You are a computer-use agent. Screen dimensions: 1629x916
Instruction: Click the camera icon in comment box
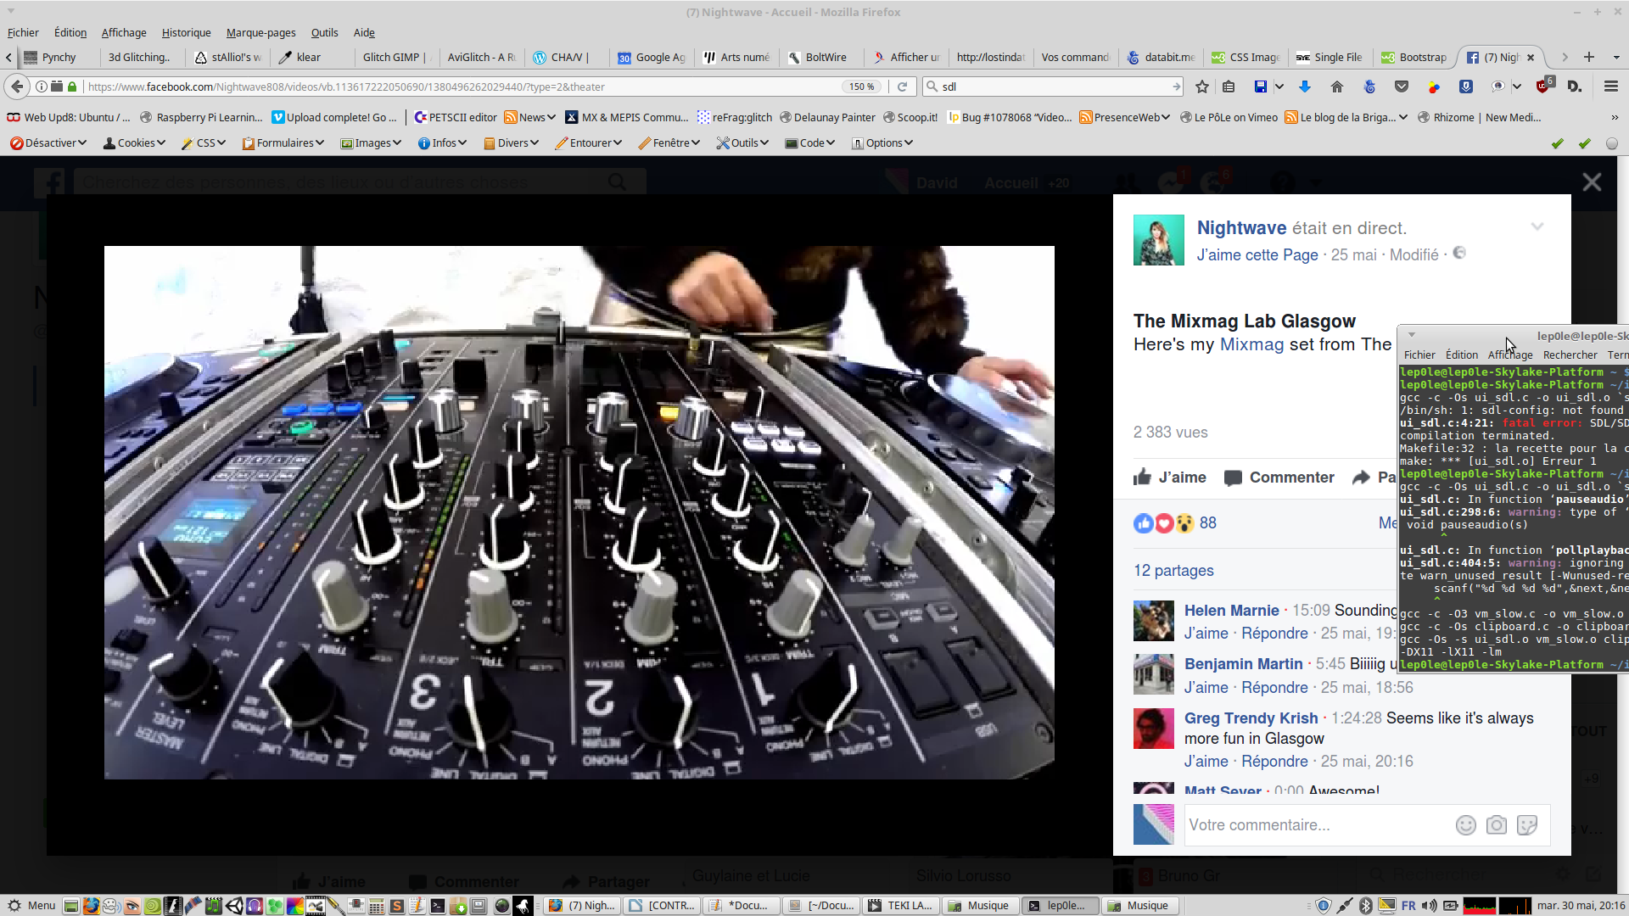click(1497, 825)
